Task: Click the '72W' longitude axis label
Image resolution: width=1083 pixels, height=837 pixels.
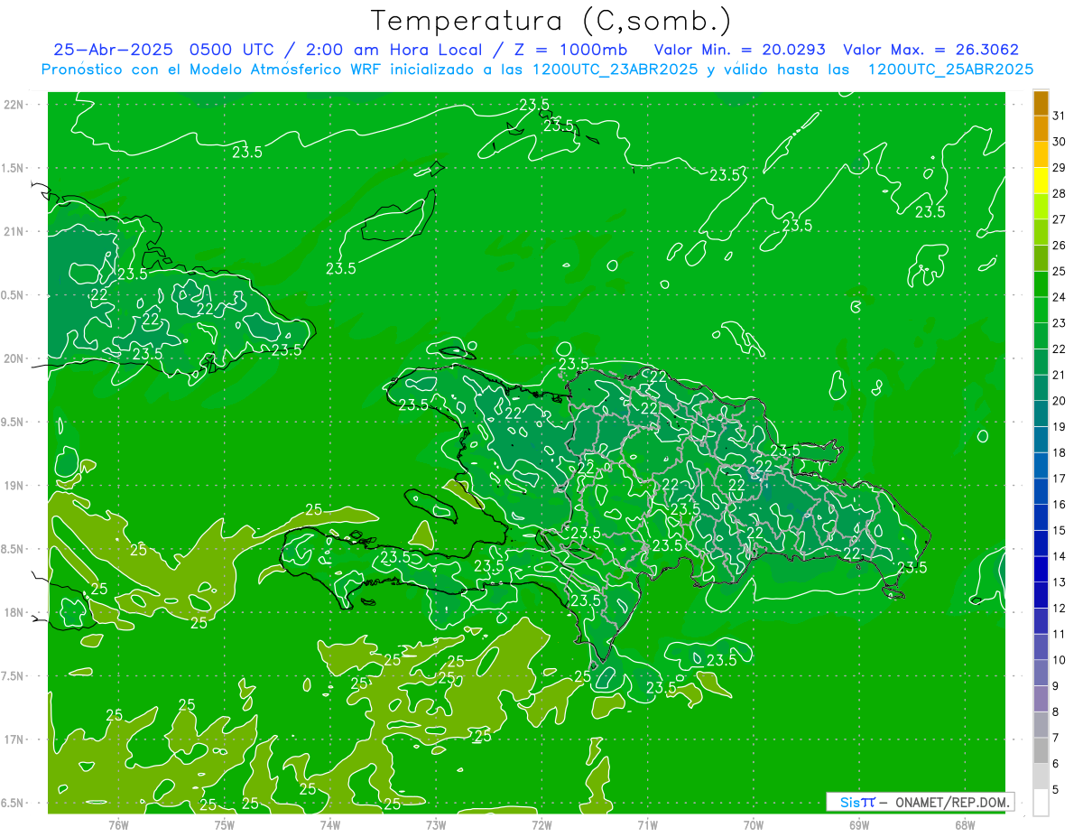Action: click(541, 824)
